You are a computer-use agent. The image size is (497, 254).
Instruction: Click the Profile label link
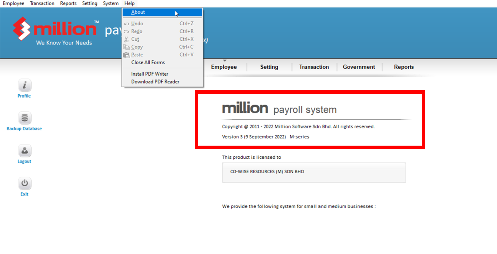24,96
